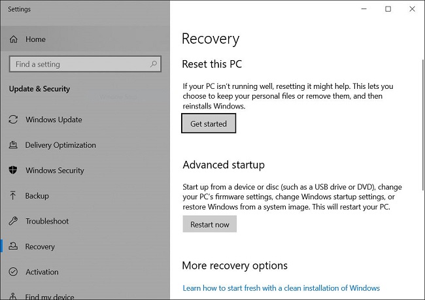The width and height of the screenshot is (425, 300).
Task: Click the More recovery options heading
Action: pyautogui.click(x=235, y=265)
